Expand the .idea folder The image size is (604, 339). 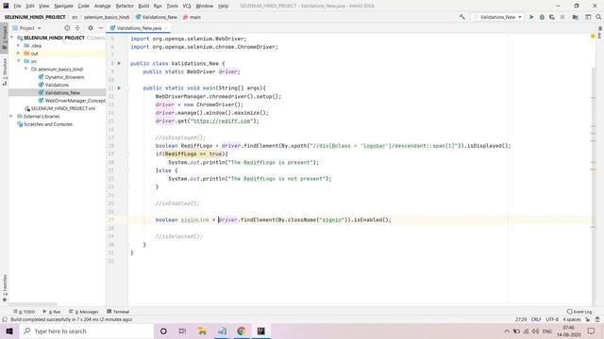click(19, 45)
